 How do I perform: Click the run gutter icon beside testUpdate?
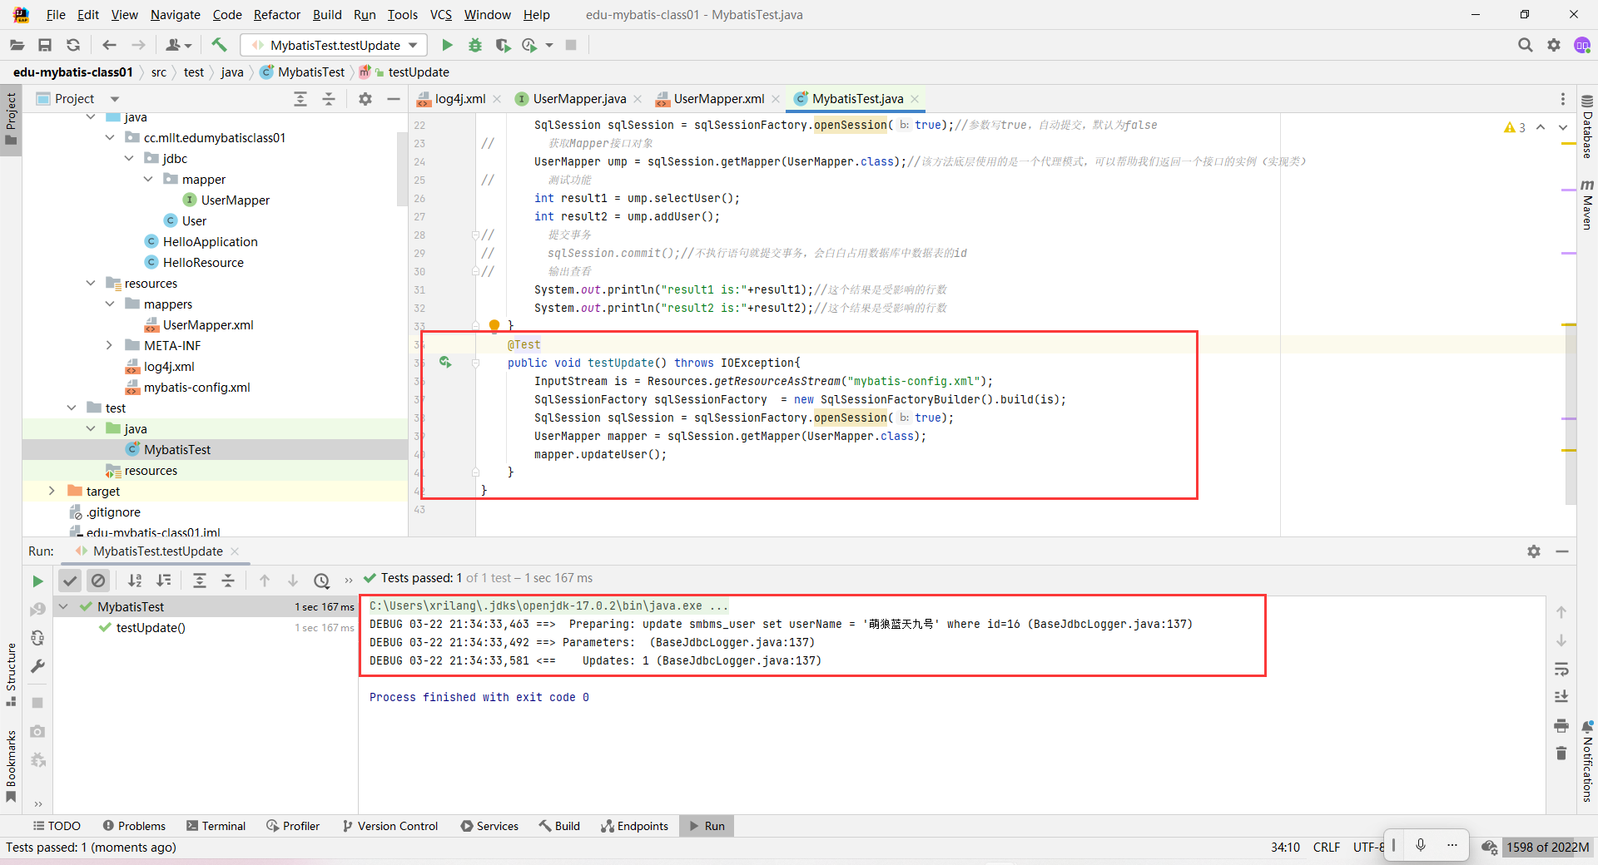coord(445,363)
